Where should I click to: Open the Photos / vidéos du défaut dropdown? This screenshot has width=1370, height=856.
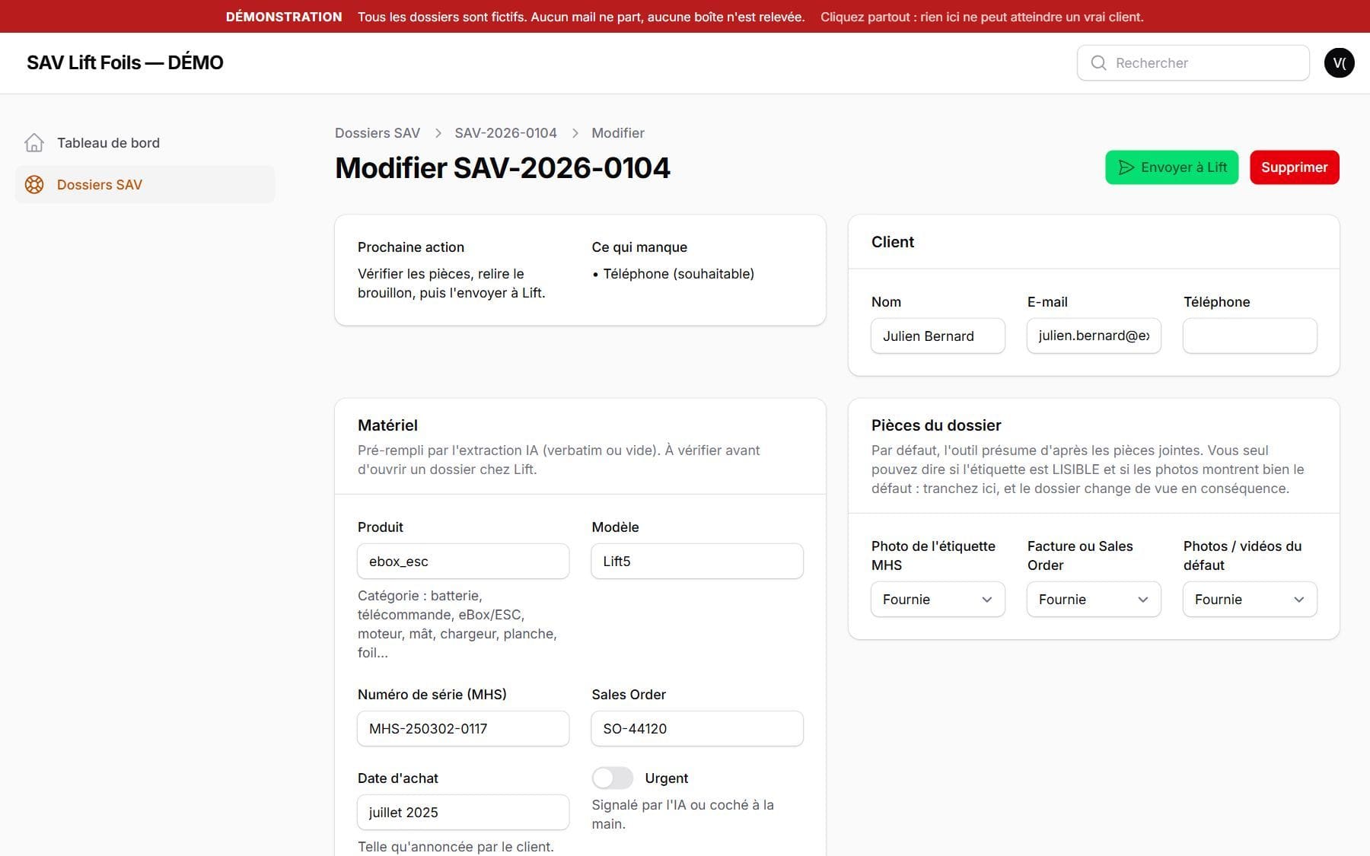[x=1250, y=600]
